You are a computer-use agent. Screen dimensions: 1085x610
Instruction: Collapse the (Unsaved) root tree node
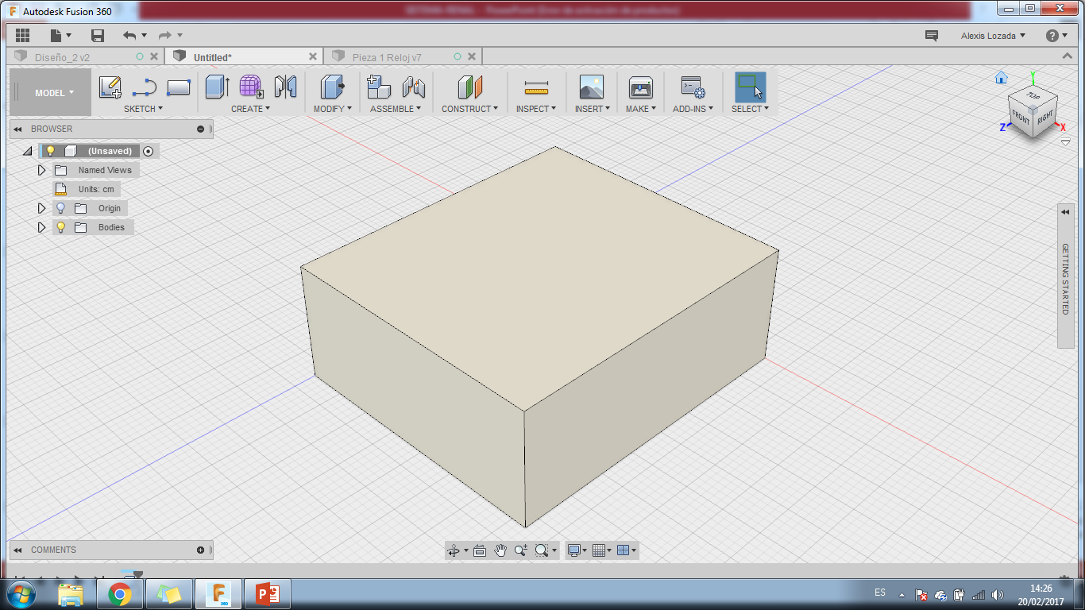tap(28, 151)
